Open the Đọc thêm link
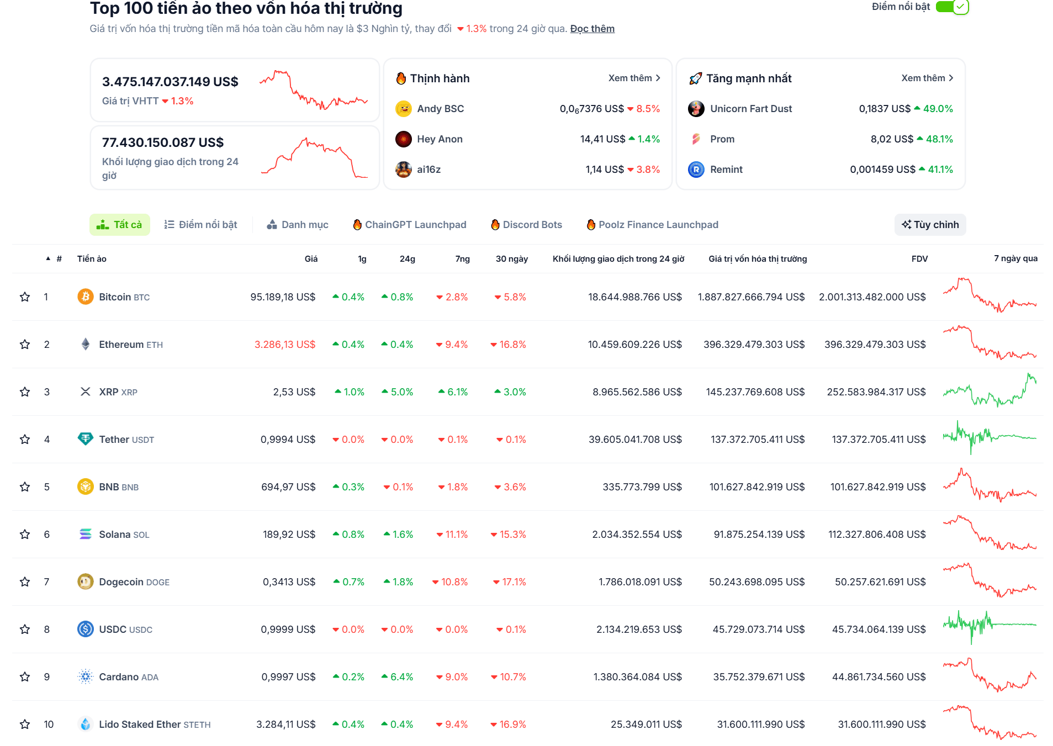 click(x=592, y=29)
